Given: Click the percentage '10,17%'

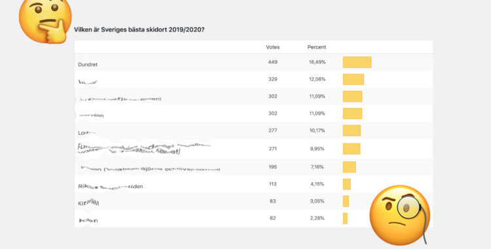Looking at the screenshot, I should tap(318, 130).
